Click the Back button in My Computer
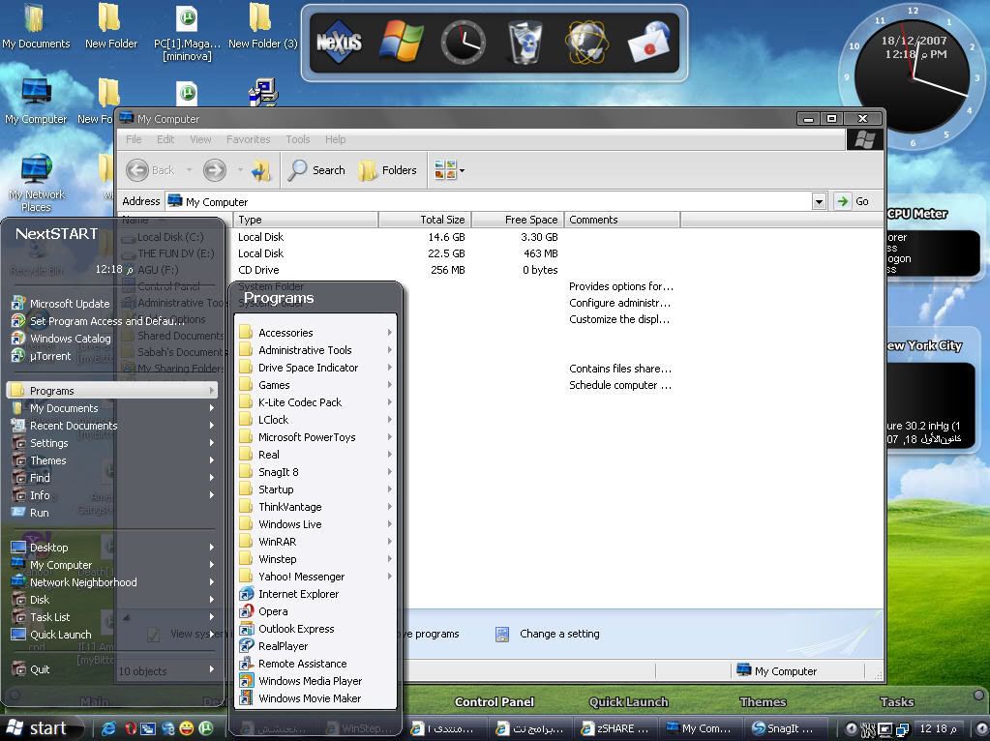 [x=150, y=170]
